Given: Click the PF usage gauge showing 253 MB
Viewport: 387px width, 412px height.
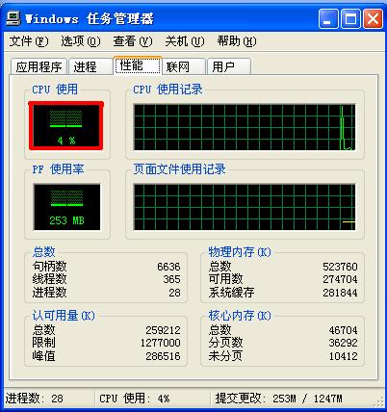Looking at the screenshot, I should (66, 207).
